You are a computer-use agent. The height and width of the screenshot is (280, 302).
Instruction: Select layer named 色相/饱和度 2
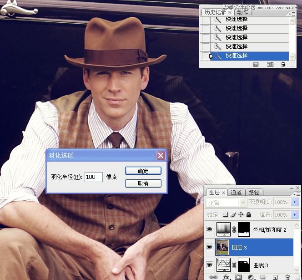(x=270, y=229)
